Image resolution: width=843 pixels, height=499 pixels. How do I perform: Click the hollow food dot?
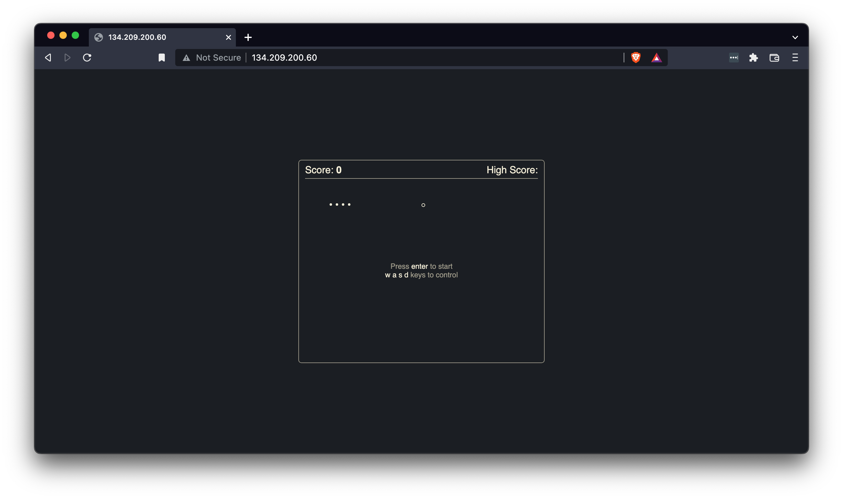point(423,205)
